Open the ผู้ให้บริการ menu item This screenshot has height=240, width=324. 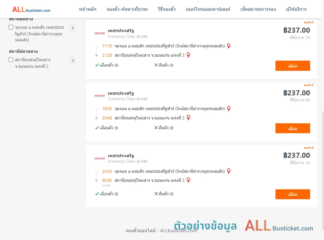[296, 9]
